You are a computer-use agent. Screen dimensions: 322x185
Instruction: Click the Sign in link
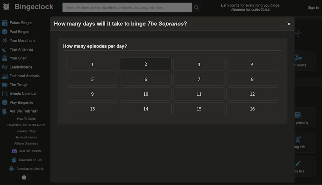click(x=313, y=8)
